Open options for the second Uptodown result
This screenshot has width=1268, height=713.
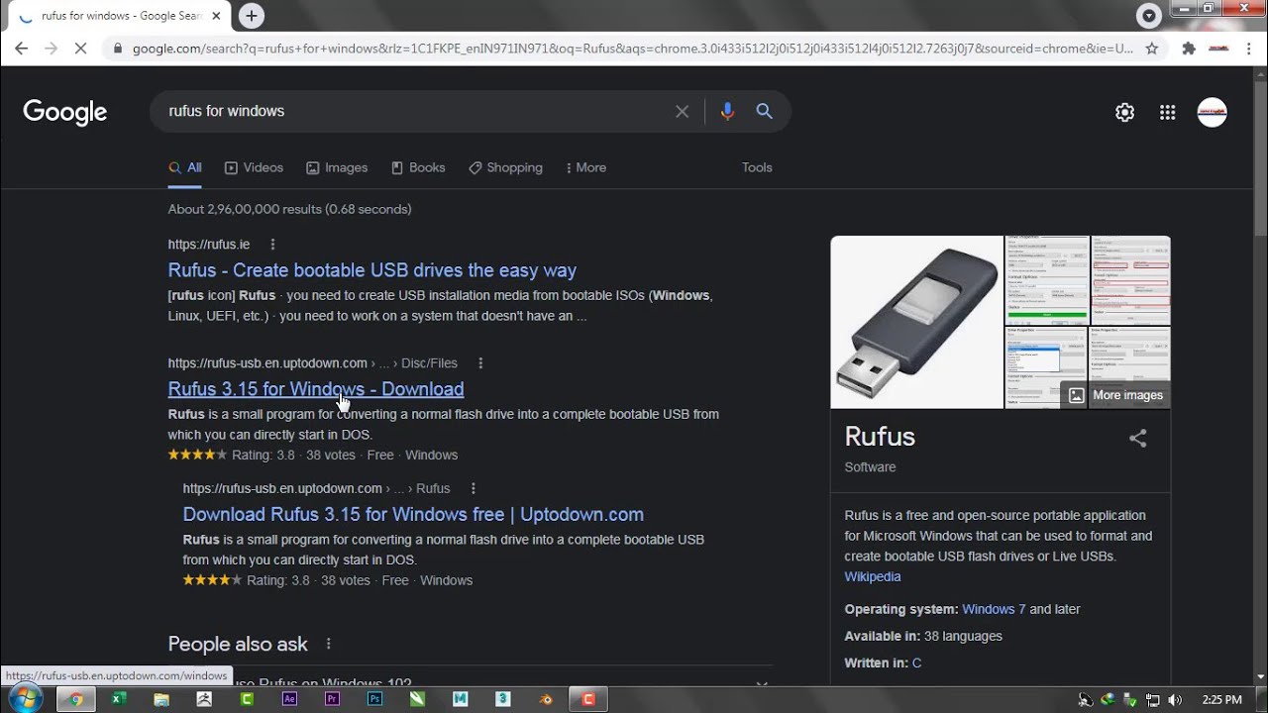(474, 488)
